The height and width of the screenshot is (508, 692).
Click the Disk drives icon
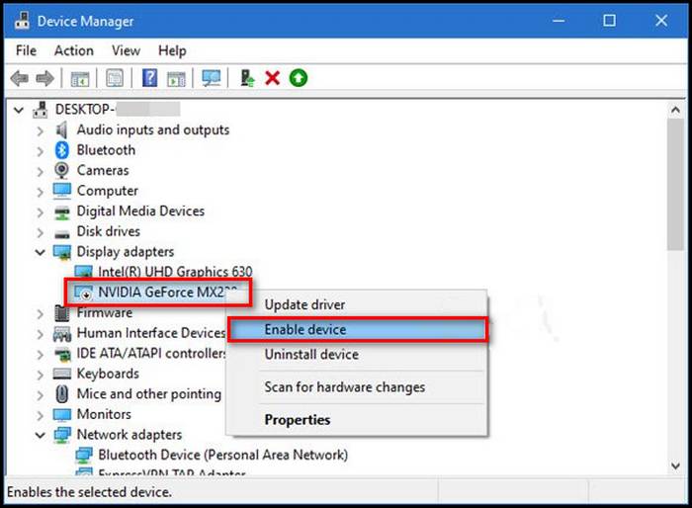point(61,233)
